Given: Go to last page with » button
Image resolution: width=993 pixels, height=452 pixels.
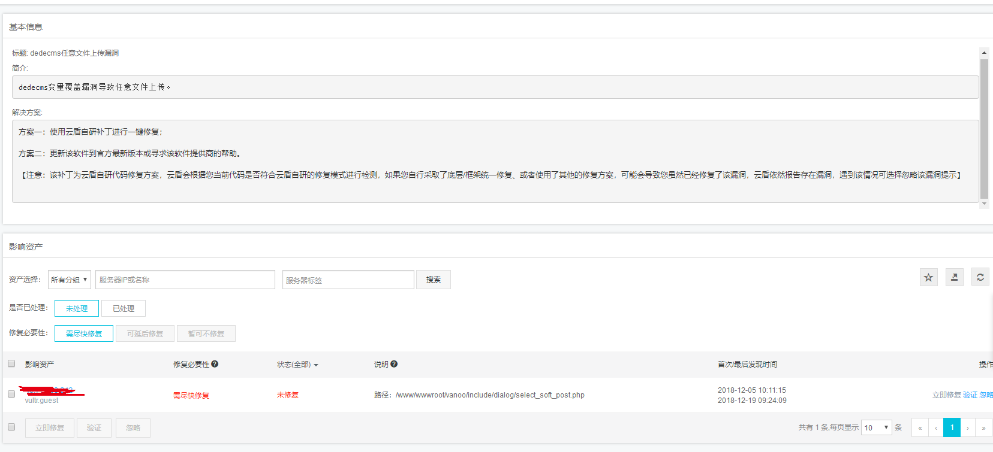Looking at the screenshot, I should click(983, 427).
